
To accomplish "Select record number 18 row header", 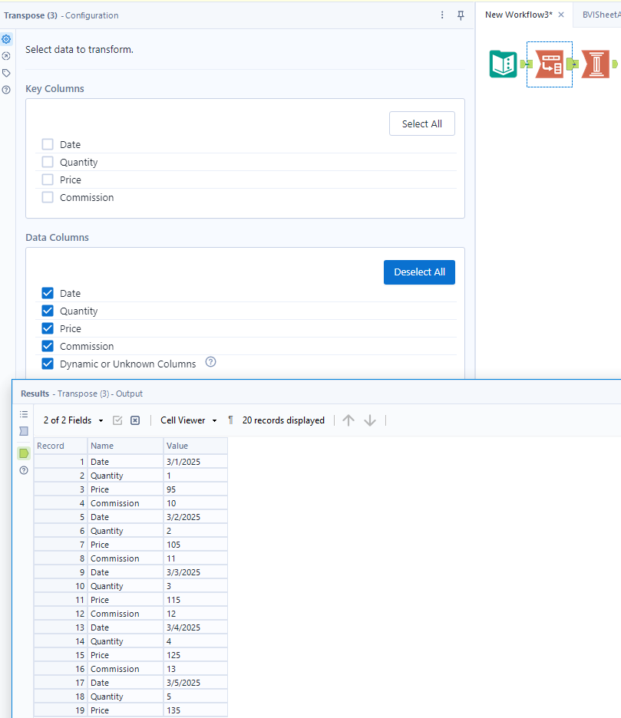I will 61,697.
